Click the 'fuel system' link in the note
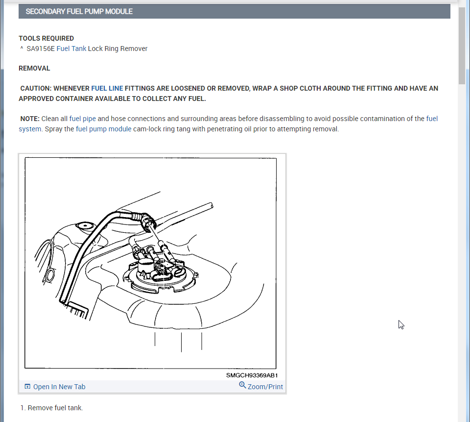 [x=432, y=119]
